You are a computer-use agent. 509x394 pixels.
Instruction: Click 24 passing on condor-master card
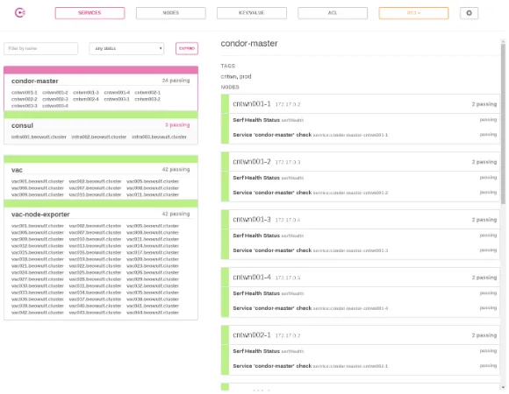[176, 81]
